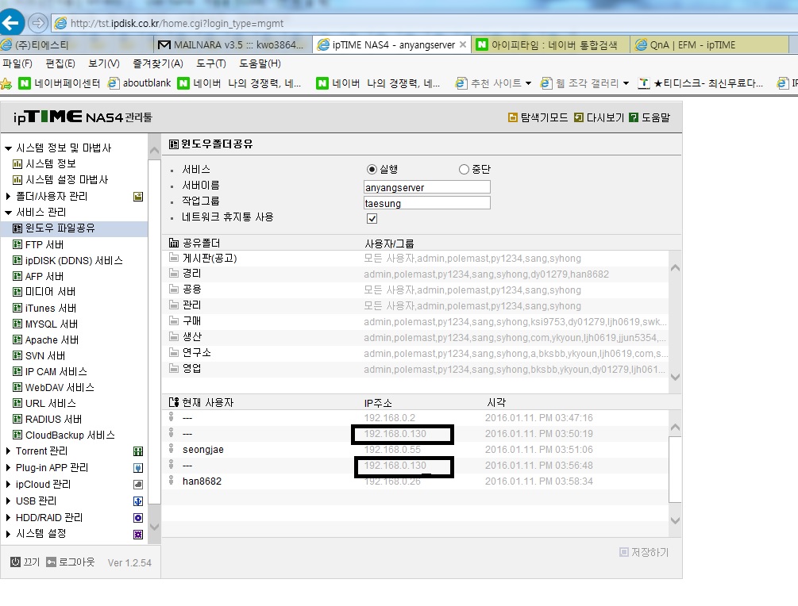Open the 편집(E) menu
This screenshot has height=606, width=798.
point(60,63)
